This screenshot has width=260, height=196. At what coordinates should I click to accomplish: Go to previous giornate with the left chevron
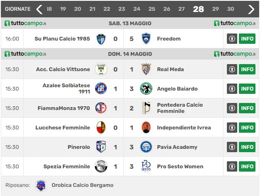tap(39, 9)
